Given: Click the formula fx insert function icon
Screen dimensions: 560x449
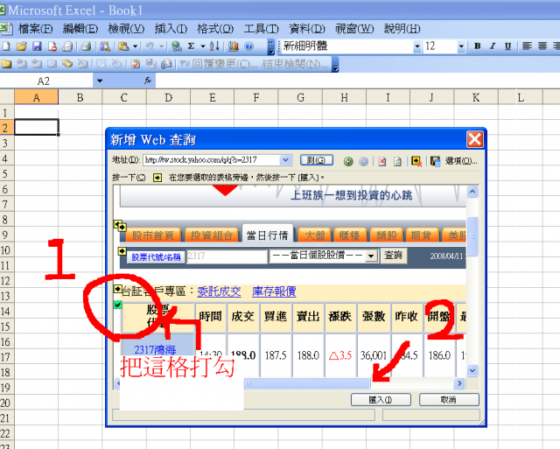Looking at the screenshot, I should (148, 81).
